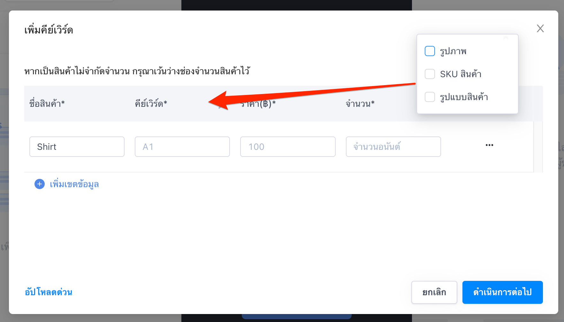Select the จำนวนอนันต์ quantity field

393,147
